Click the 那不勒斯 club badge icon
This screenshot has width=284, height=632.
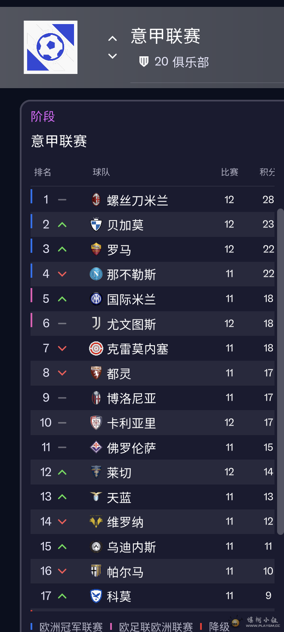(x=96, y=274)
